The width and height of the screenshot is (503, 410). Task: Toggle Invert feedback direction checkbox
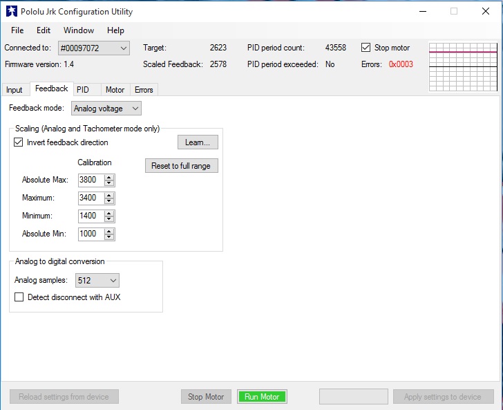point(18,142)
